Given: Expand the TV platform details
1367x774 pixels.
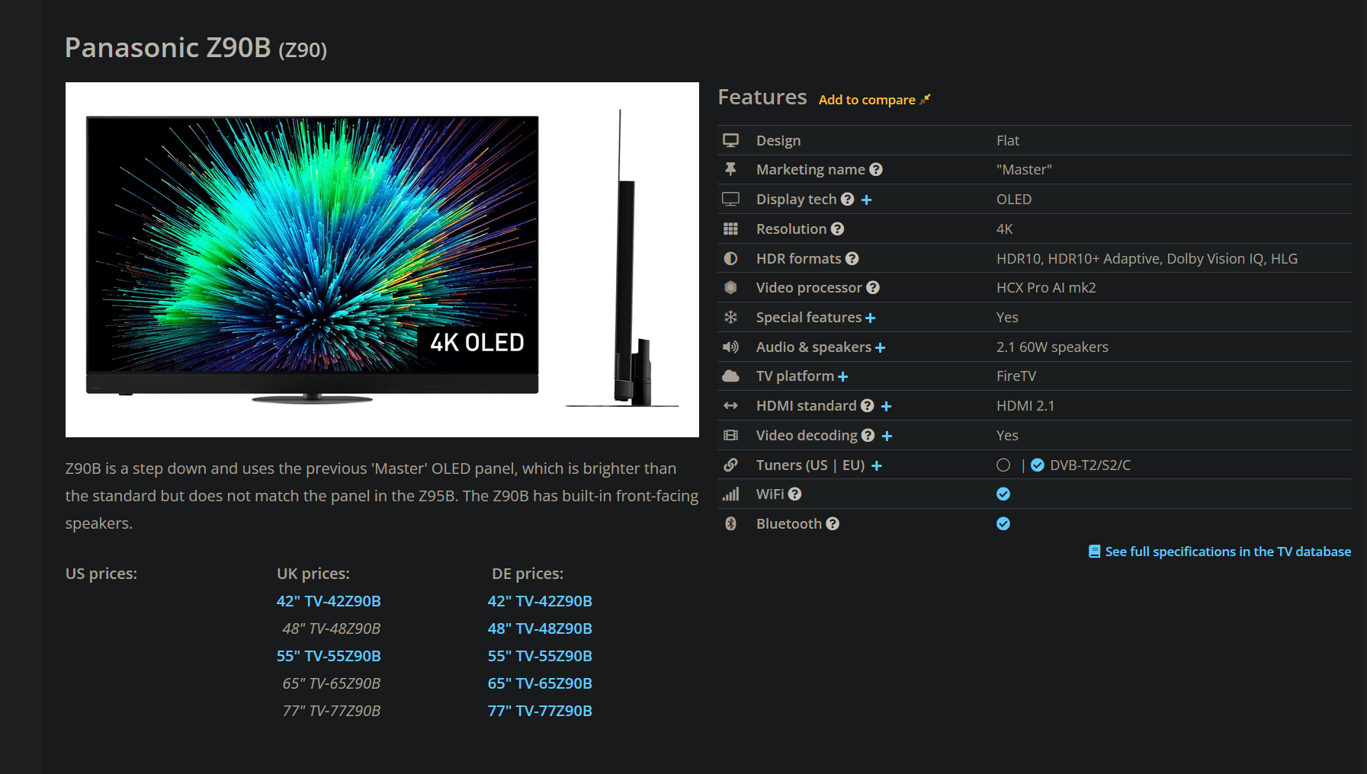Looking at the screenshot, I should click(842, 377).
